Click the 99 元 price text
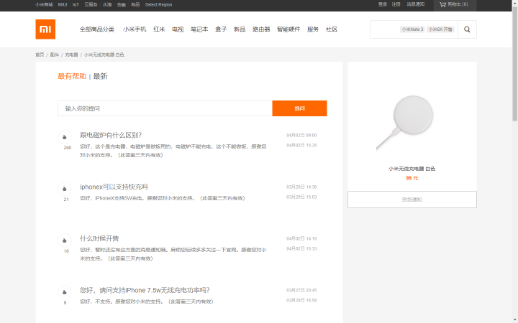 click(x=412, y=178)
